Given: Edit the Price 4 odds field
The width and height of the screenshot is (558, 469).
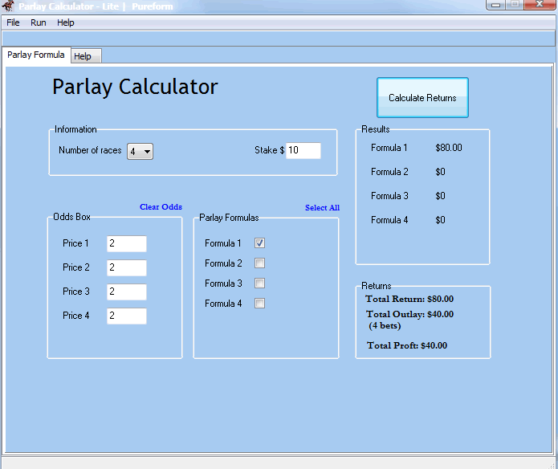Looking at the screenshot, I should coord(127,316).
